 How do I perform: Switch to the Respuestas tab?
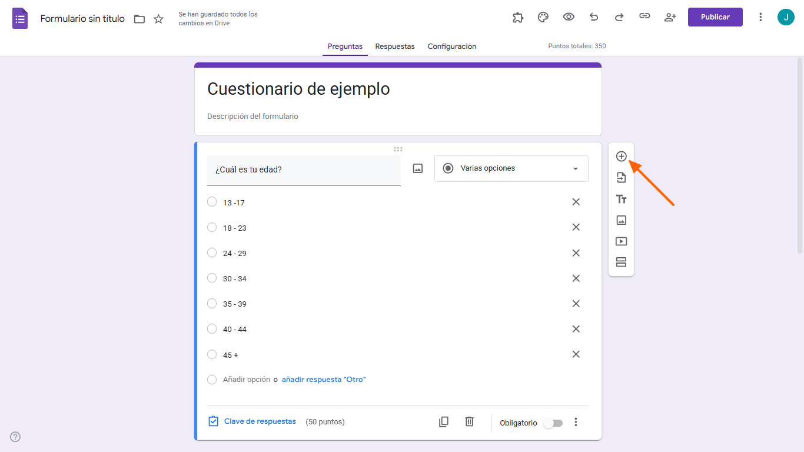click(395, 46)
